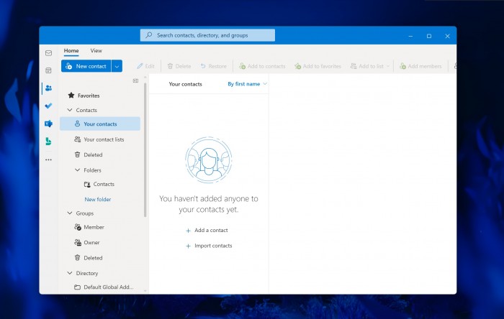Image resolution: width=504 pixels, height=319 pixels.
Task: Collapse the Directory section
Action: coord(70,273)
